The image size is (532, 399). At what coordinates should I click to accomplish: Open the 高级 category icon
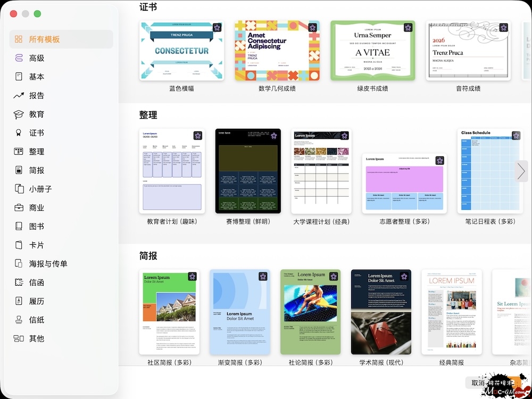point(19,58)
